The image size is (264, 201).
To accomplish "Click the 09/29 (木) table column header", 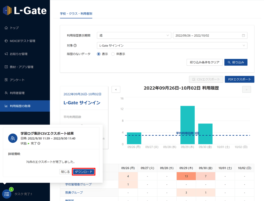I will point(186,168).
